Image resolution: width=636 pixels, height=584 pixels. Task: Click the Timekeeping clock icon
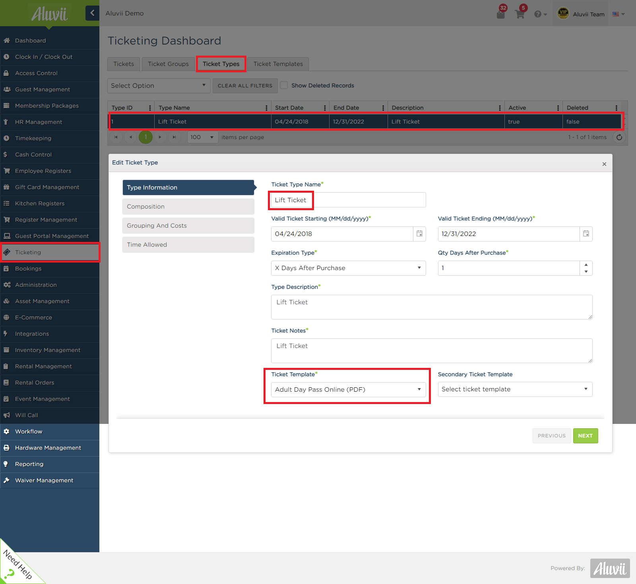pos(6,138)
